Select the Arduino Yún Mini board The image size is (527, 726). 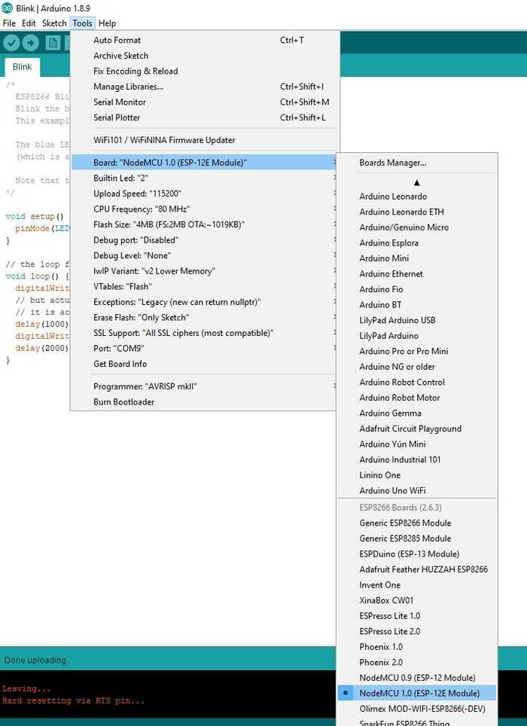click(x=417, y=444)
